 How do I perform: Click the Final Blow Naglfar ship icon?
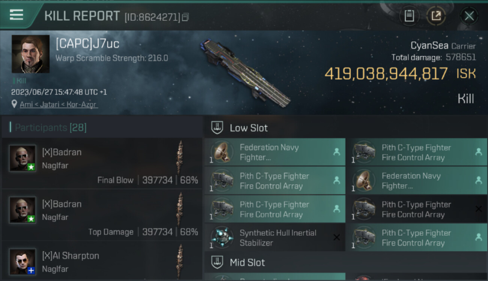[180, 157]
